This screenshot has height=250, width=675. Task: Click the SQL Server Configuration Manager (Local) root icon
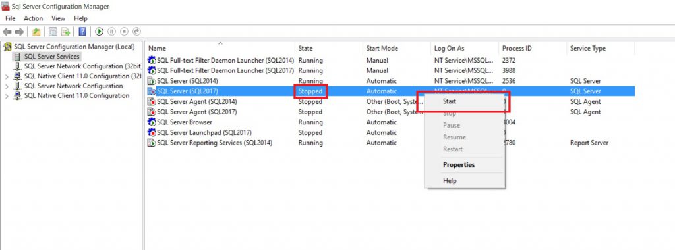(7, 47)
